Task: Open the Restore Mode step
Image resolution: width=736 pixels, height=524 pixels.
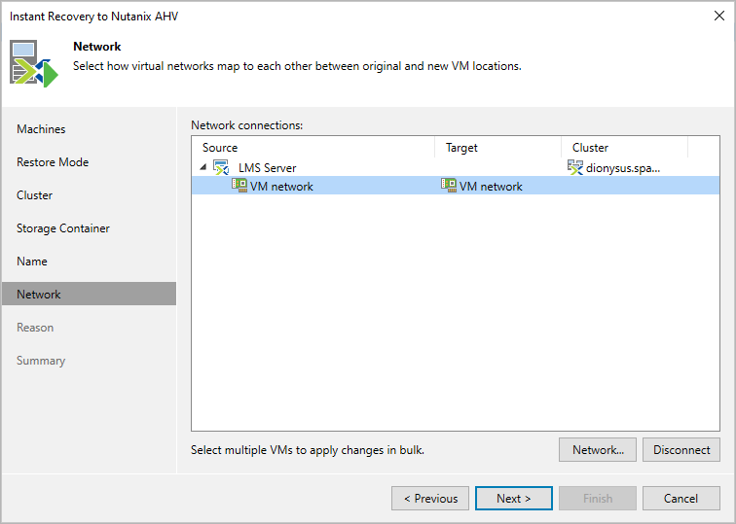Action: coord(53,162)
